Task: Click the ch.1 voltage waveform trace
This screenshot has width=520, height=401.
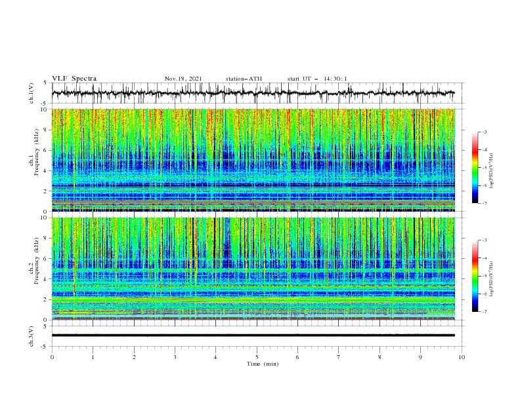Action: coord(253,93)
